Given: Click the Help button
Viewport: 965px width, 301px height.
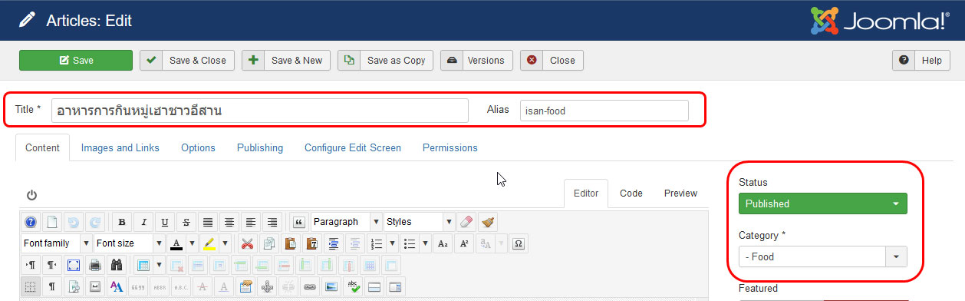Looking at the screenshot, I should pos(921,61).
